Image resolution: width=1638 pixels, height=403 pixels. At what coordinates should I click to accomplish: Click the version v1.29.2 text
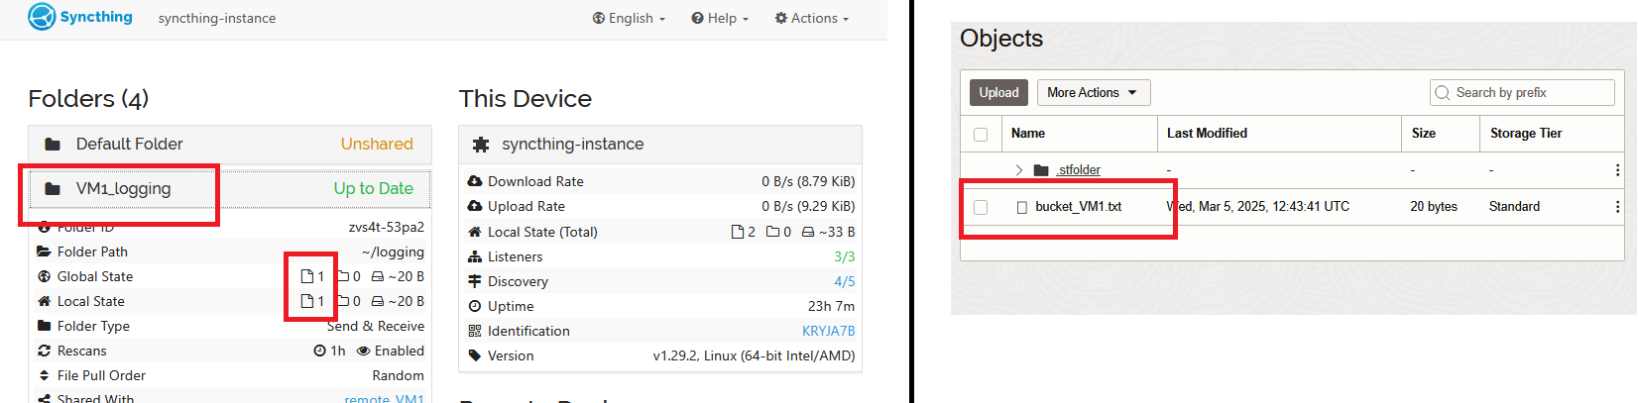point(754,355)
